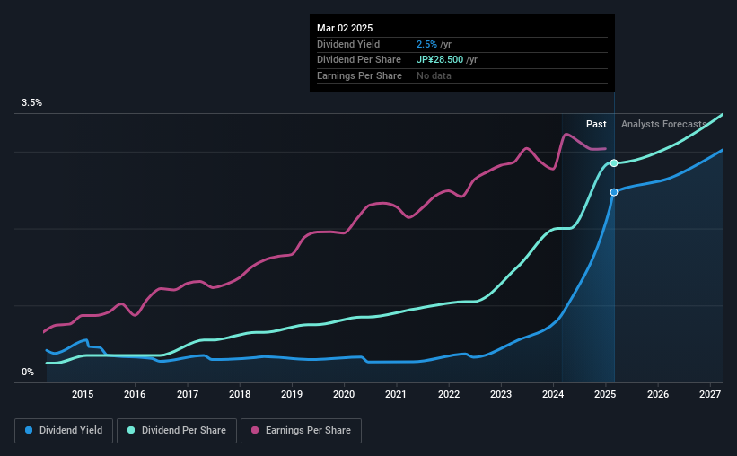Select the 2023 x-axis label
Image resolution: width=737 pixels, height=456 pixels.
pyautogui.click(x=501, y=394)
